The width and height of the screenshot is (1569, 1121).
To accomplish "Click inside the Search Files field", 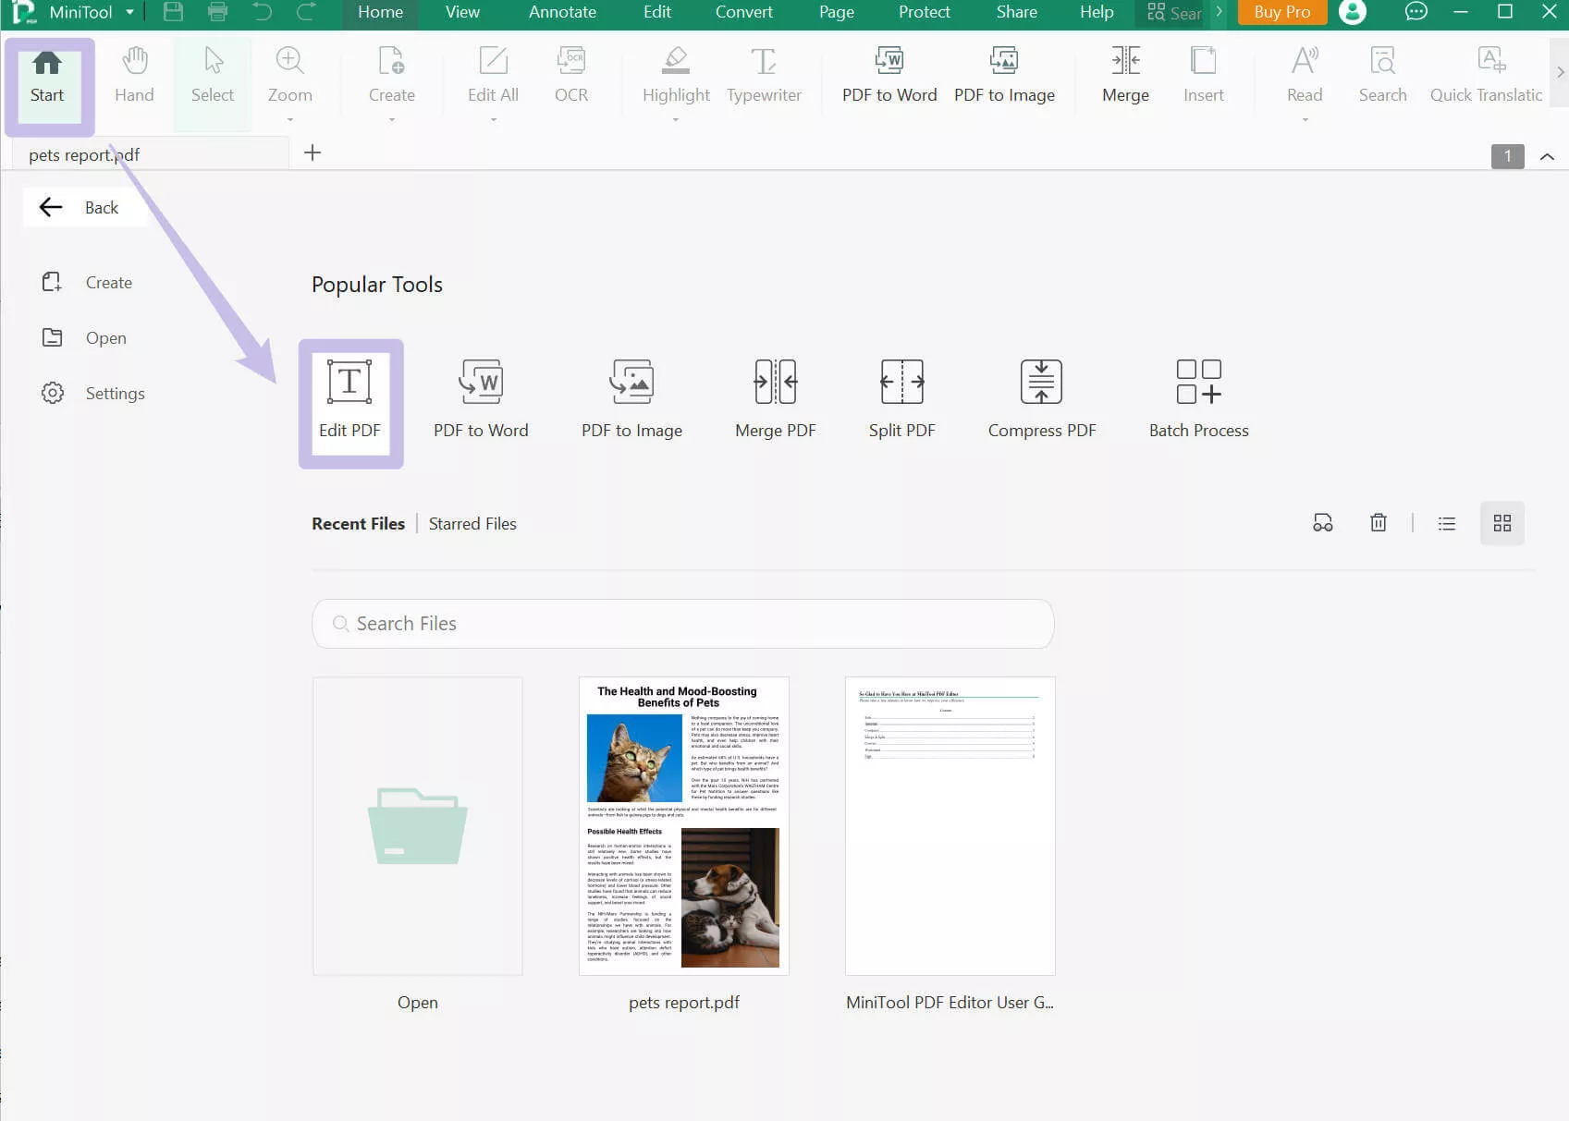I will [x=682, y=624].
